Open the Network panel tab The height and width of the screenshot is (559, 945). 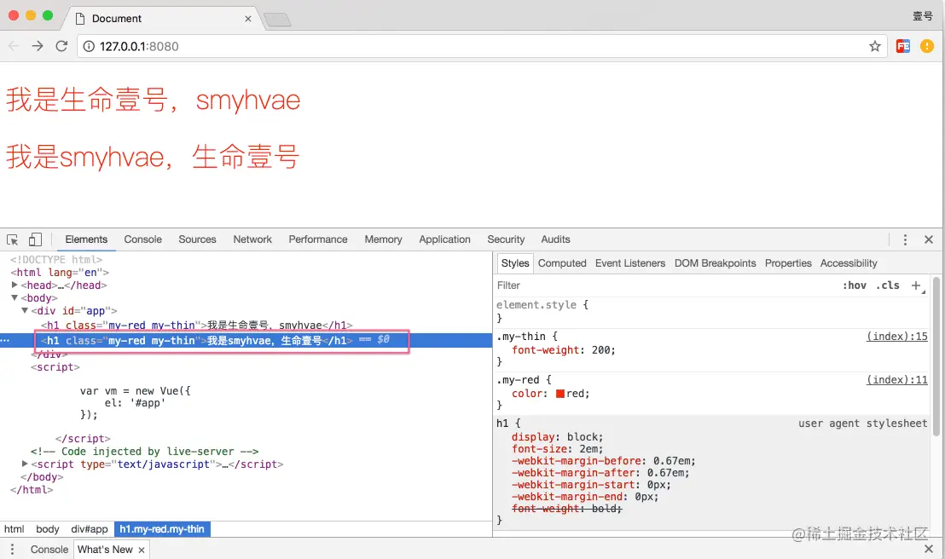pos(252,239)
